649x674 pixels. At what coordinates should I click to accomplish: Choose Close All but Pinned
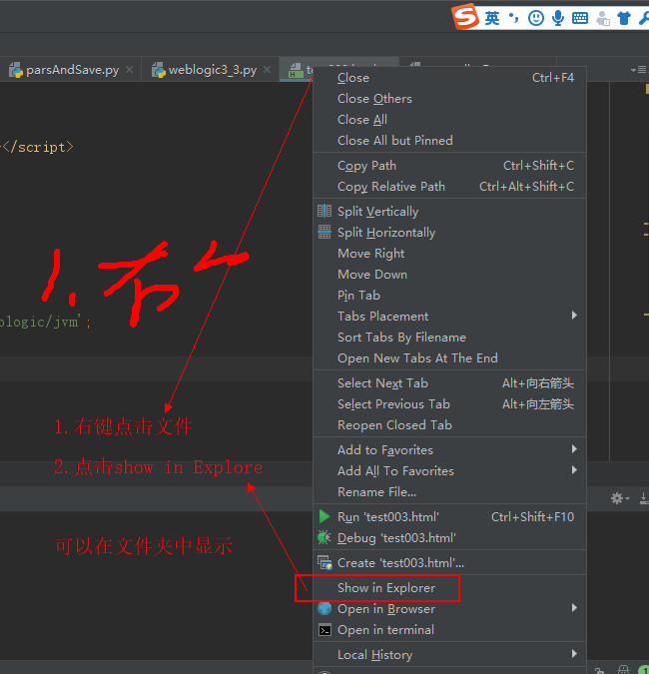click(x=450, y=141)
